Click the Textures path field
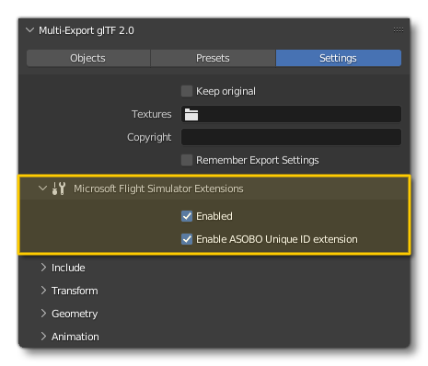 [x=291, y=114]
